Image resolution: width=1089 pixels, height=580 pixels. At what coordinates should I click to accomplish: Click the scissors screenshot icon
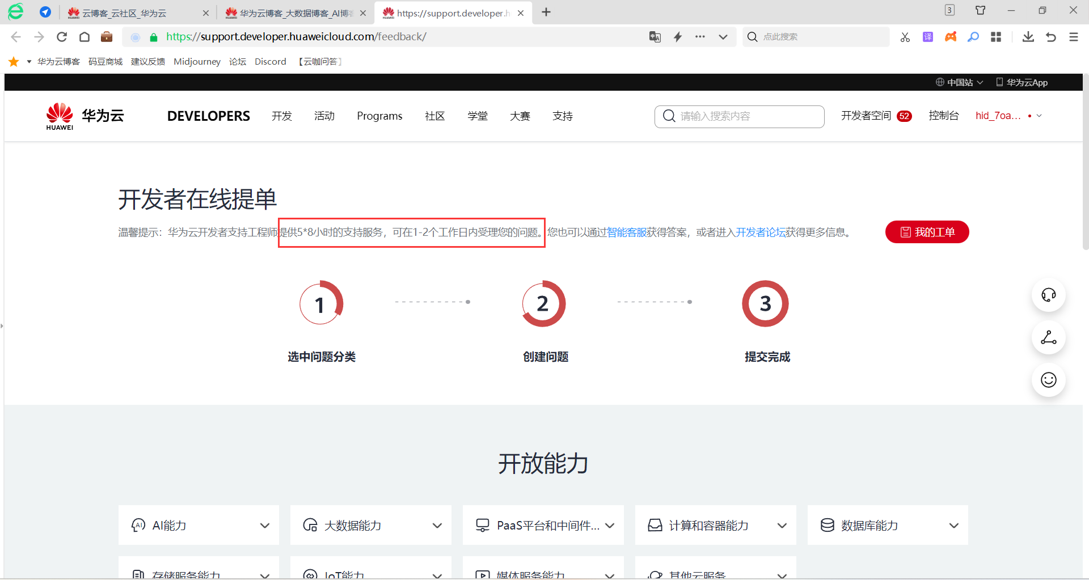pos(905,37)
